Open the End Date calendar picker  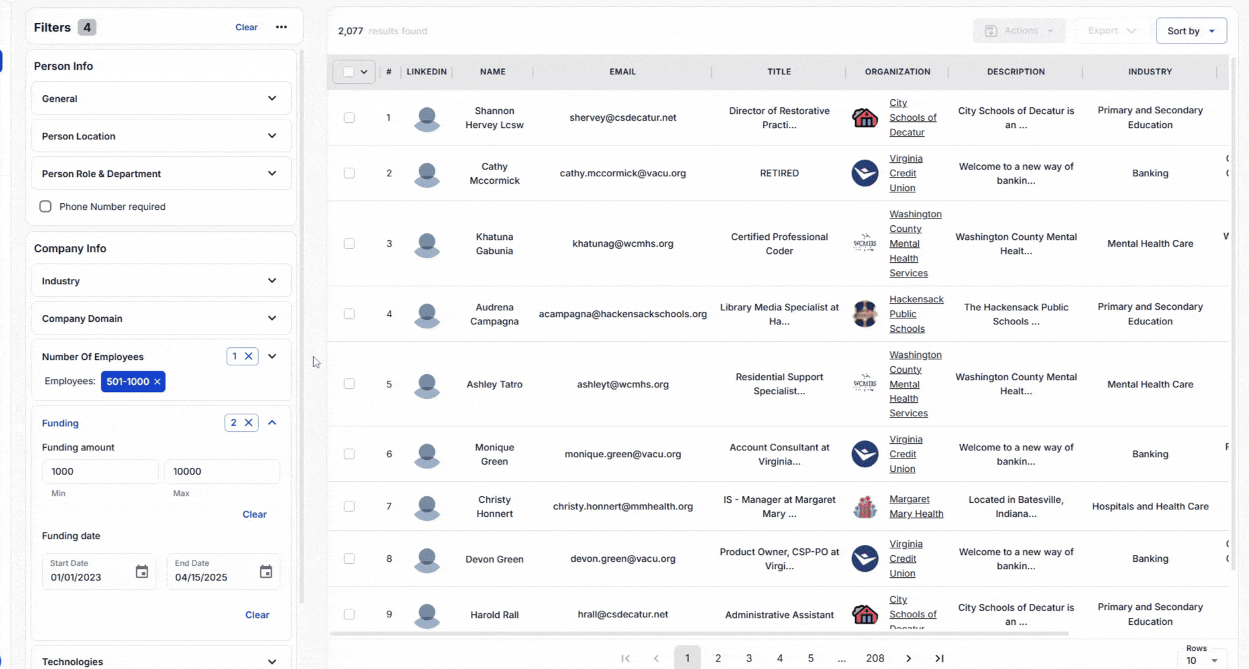coord(266,572)
